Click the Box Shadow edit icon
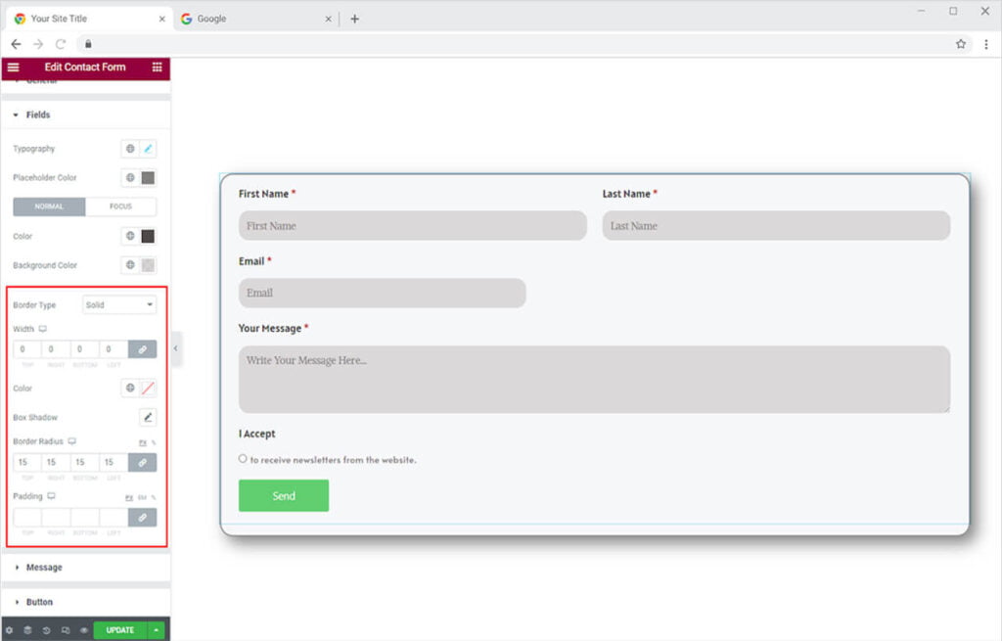Screen dimensions: 1002x641 [x=148, y=418]
